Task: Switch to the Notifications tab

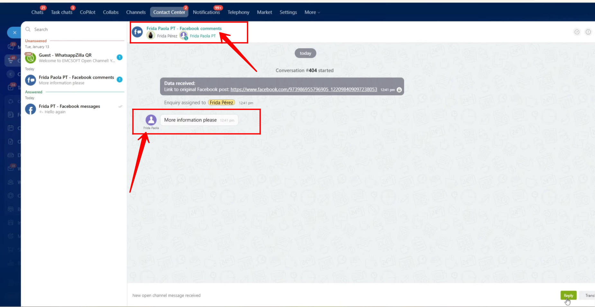Action: coord(206,12)
